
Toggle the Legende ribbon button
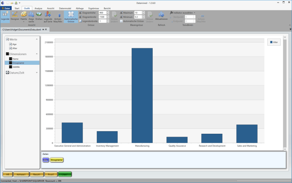pos(5,16)
